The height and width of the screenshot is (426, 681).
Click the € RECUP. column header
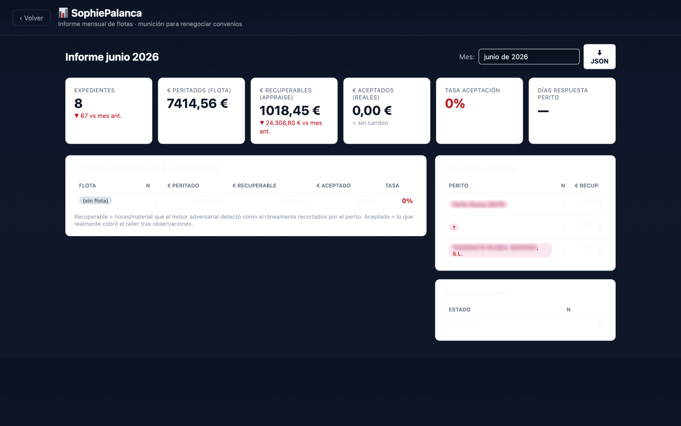587,186
